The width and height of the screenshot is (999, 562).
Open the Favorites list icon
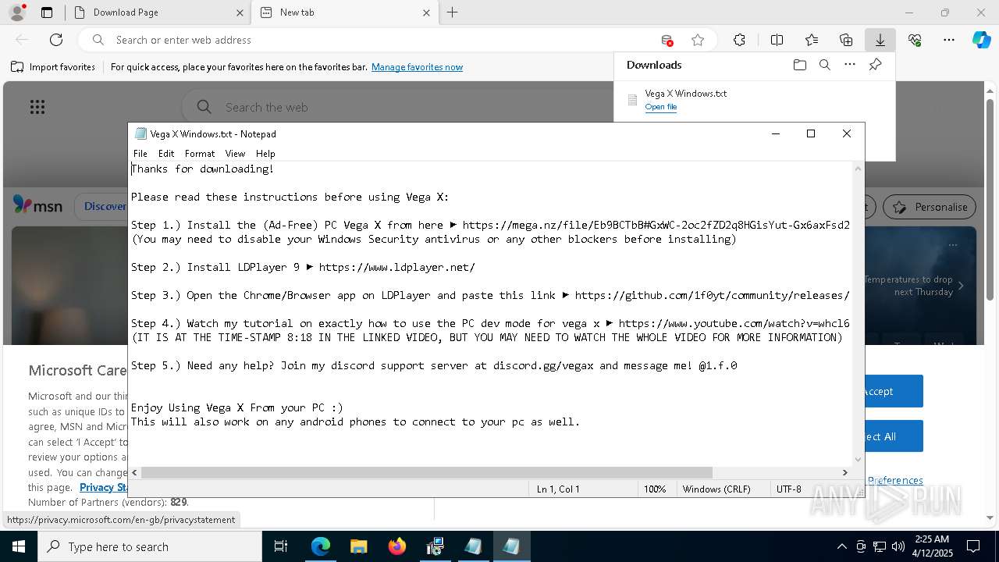pos(812,40)
